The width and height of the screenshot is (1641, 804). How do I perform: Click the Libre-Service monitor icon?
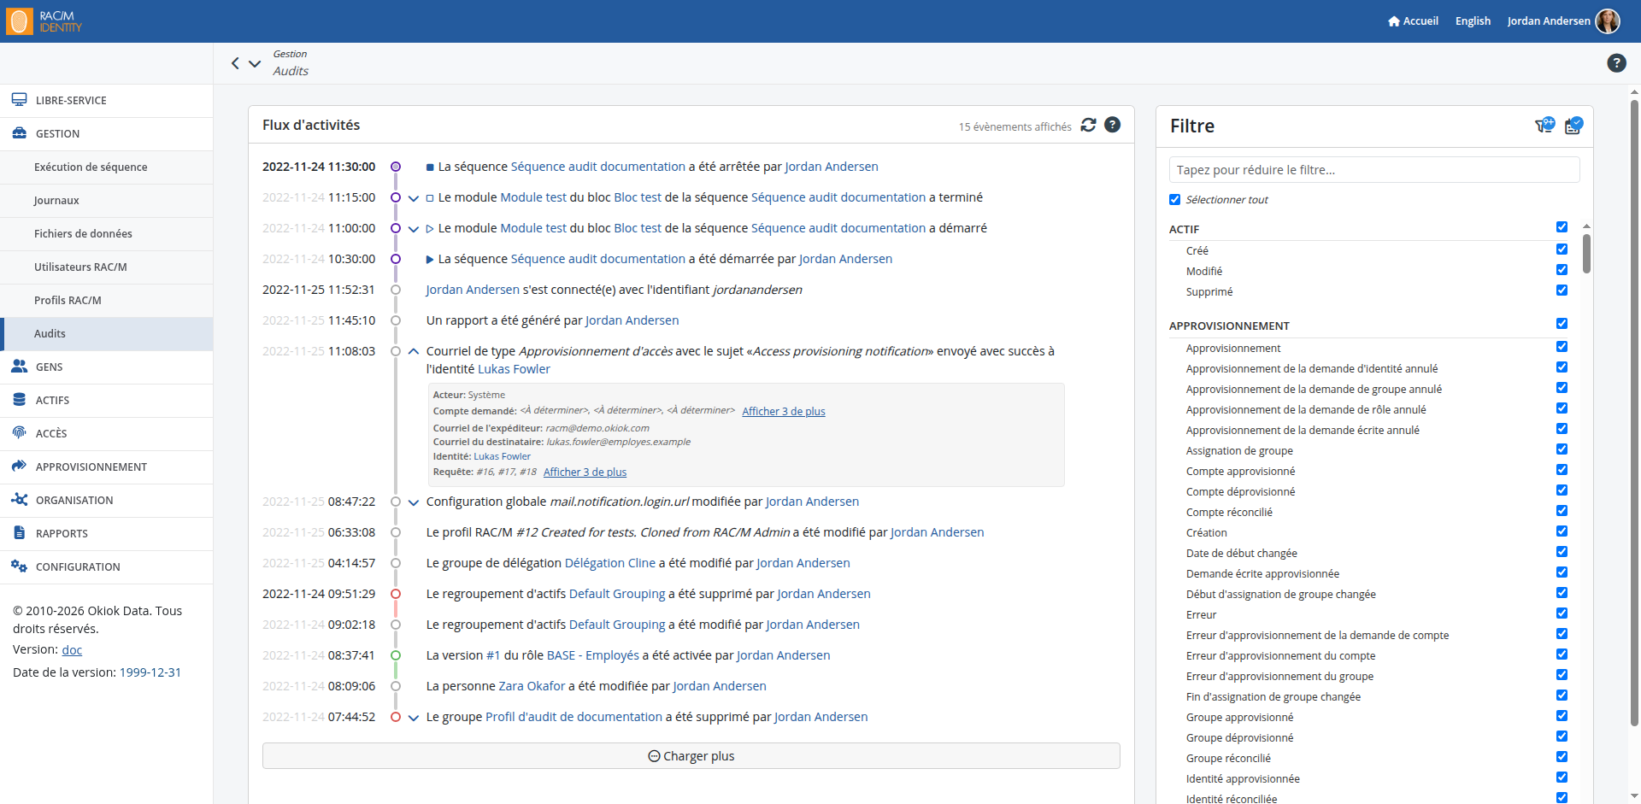[x=19, y=100]
